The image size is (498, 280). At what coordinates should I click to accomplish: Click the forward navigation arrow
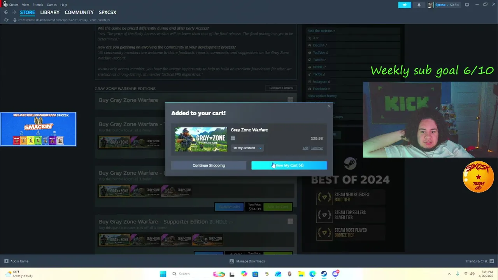14,12
